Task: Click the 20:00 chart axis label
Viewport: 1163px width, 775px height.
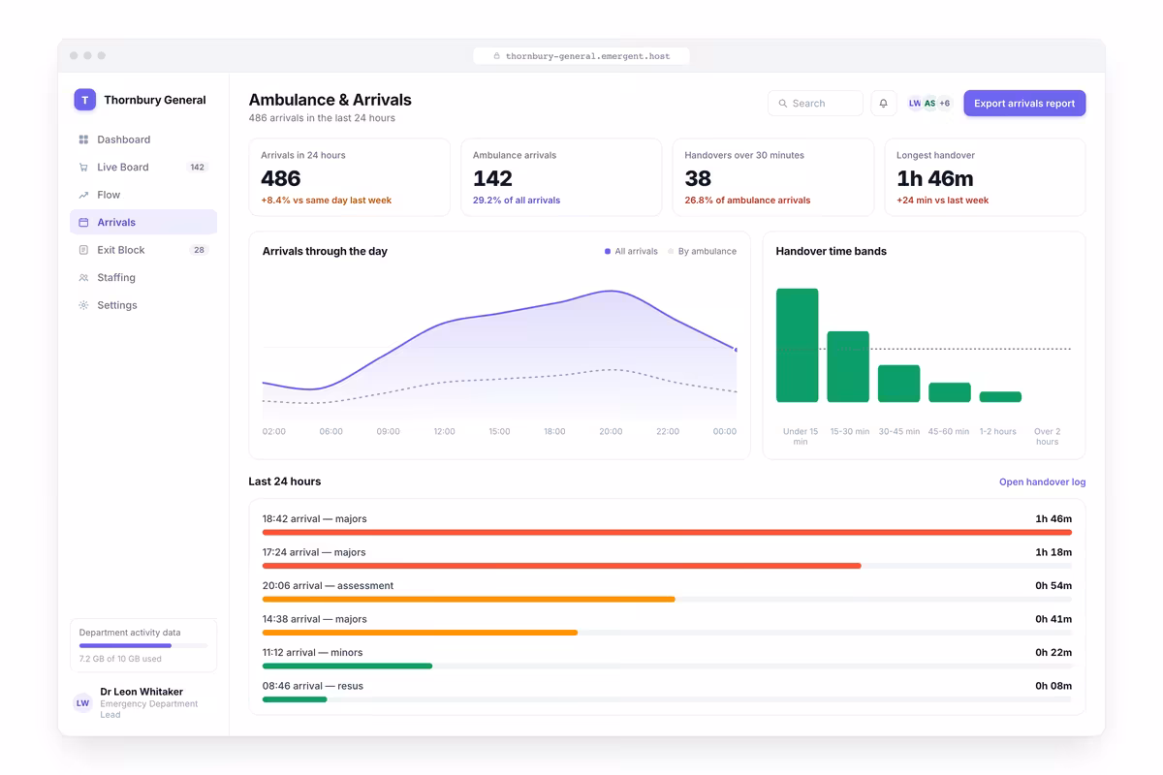Action: (611, 432)
